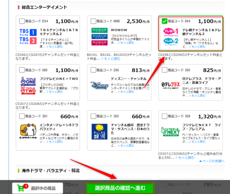Expand もっと読む under BS191 channel note

[x=111, y=59]
